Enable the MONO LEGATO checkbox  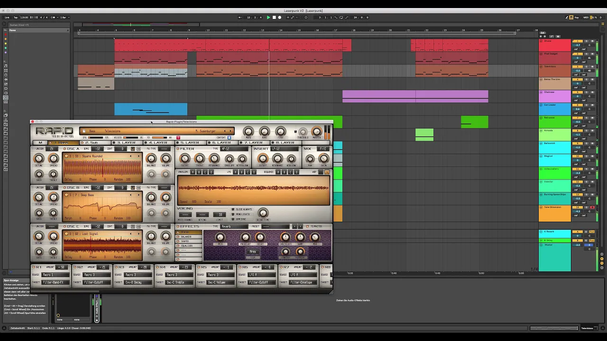[233, 215]
